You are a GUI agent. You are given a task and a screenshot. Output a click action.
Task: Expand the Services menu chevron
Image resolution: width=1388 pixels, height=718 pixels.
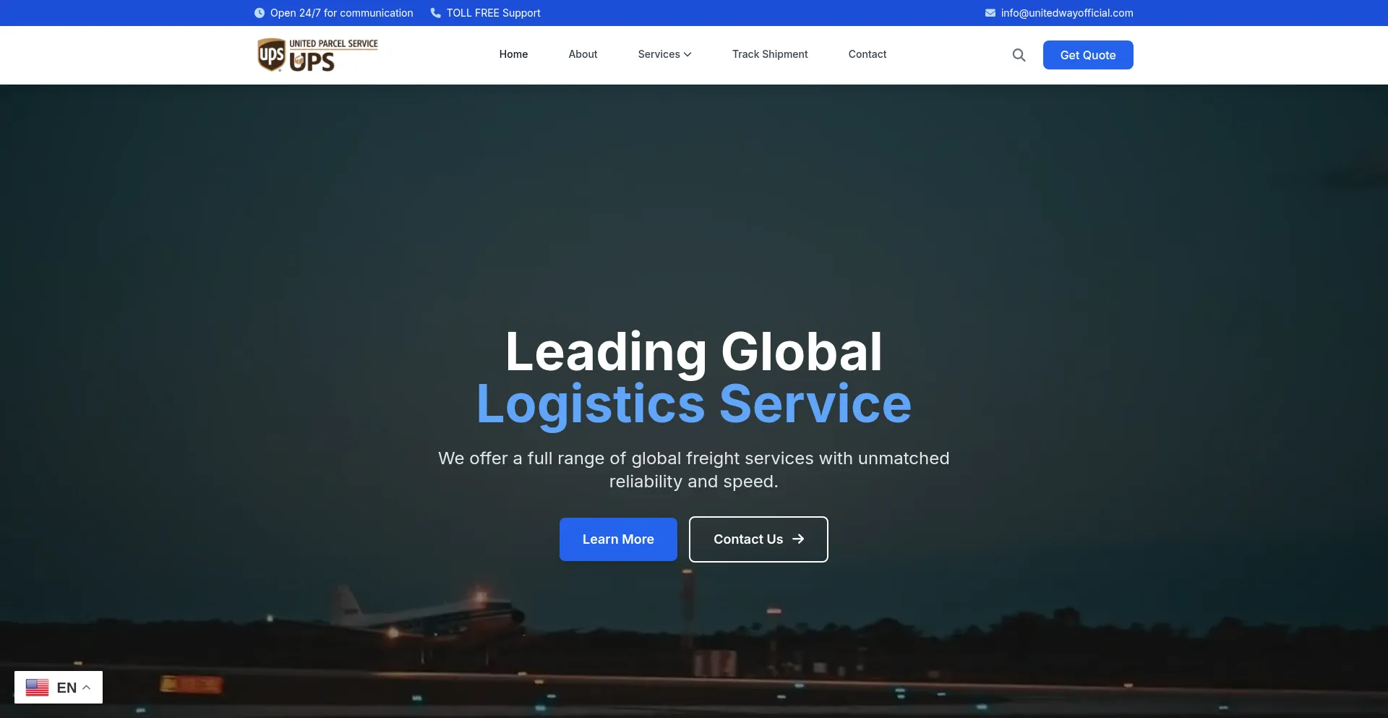(687, 55)
